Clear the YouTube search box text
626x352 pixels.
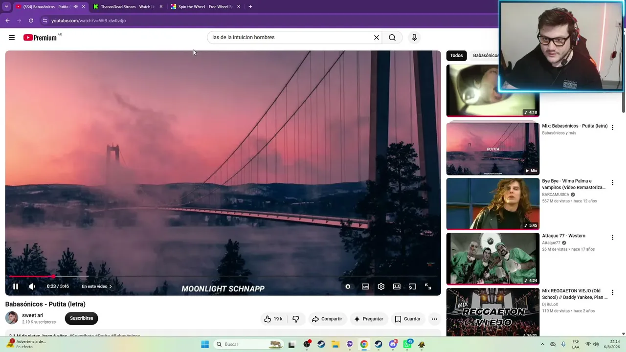click(x=377, y=38)
